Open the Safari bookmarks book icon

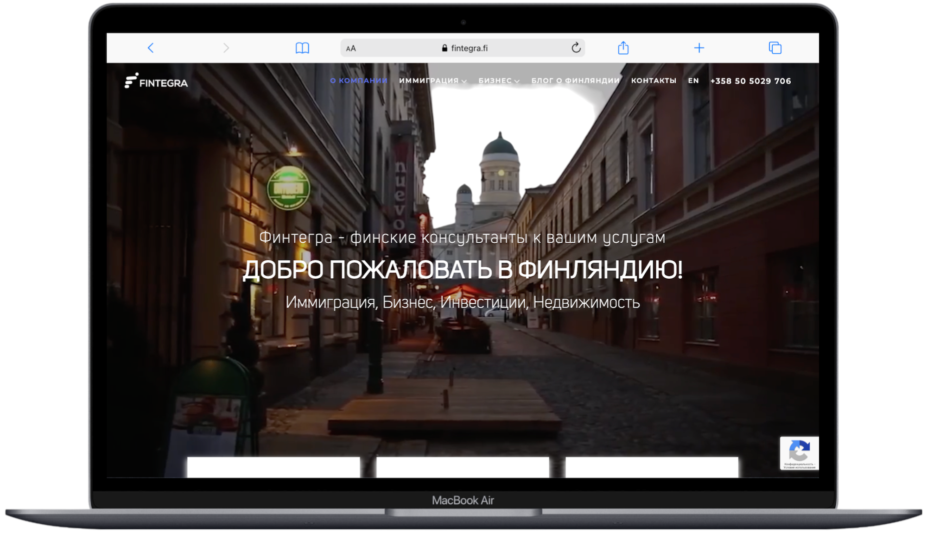pyautogui.click(x=302, y=48)
